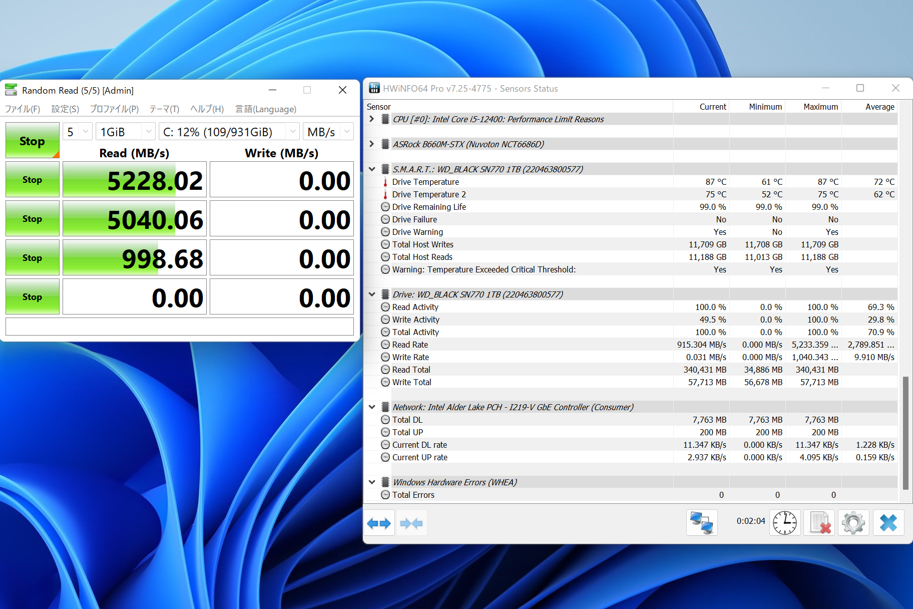Click the HWiNFO sensor list vertical scrollbar
The image size is (913, 609).
pos(905,433)
